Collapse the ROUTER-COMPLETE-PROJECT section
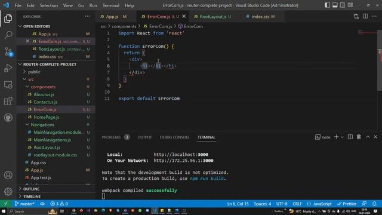The height and width of the screenshot is (215, 382). [50, 64]
